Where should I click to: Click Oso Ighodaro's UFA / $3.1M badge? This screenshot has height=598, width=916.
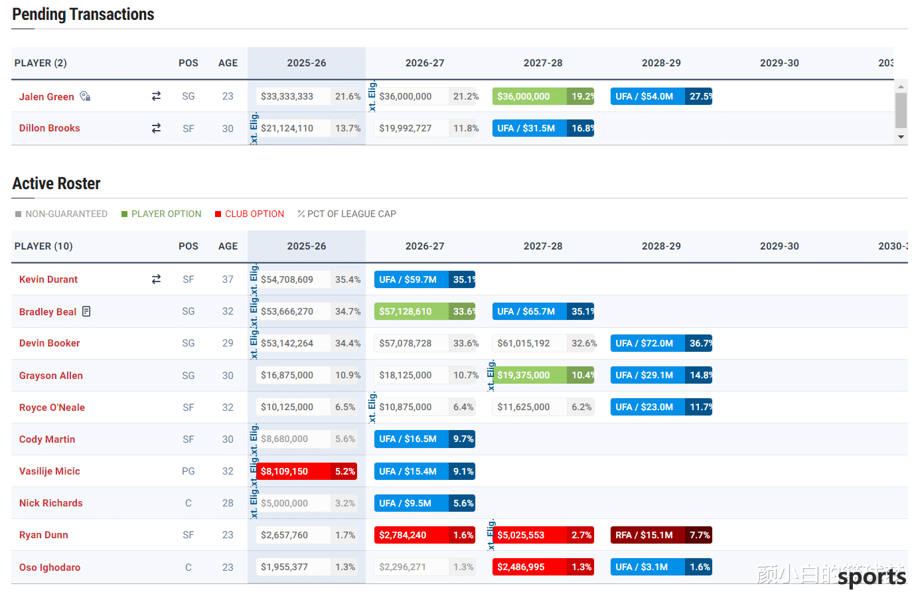(x=662, y=567)
